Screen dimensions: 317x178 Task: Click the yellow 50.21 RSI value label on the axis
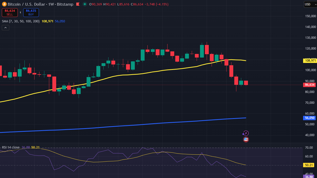309,165
